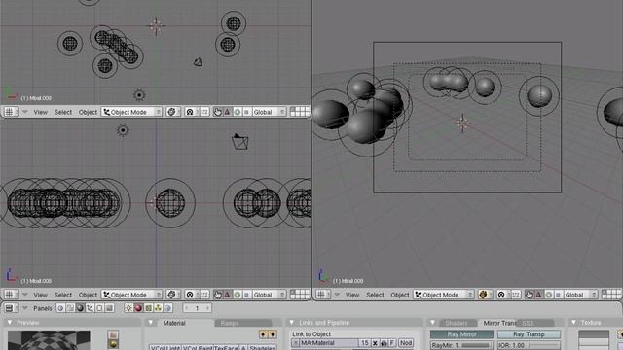This screenshot has height=350, width=623.
Task: Open Radiosity buttons sub-context
Action: click(x=158, y=308)
